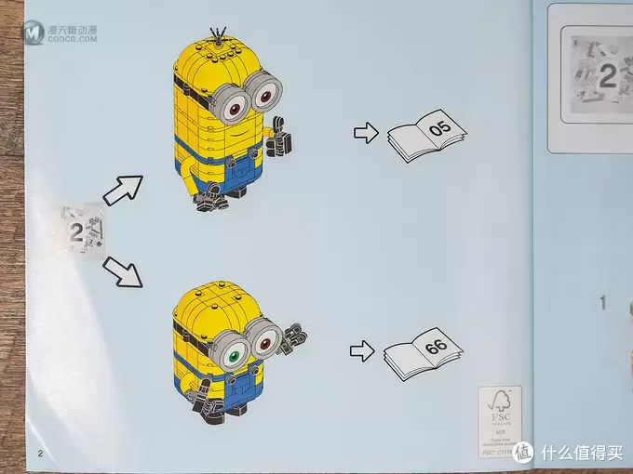Click the boxed bag 2 image on right page
This screenshot has width=633, height=474.
(x=598, y=75)
